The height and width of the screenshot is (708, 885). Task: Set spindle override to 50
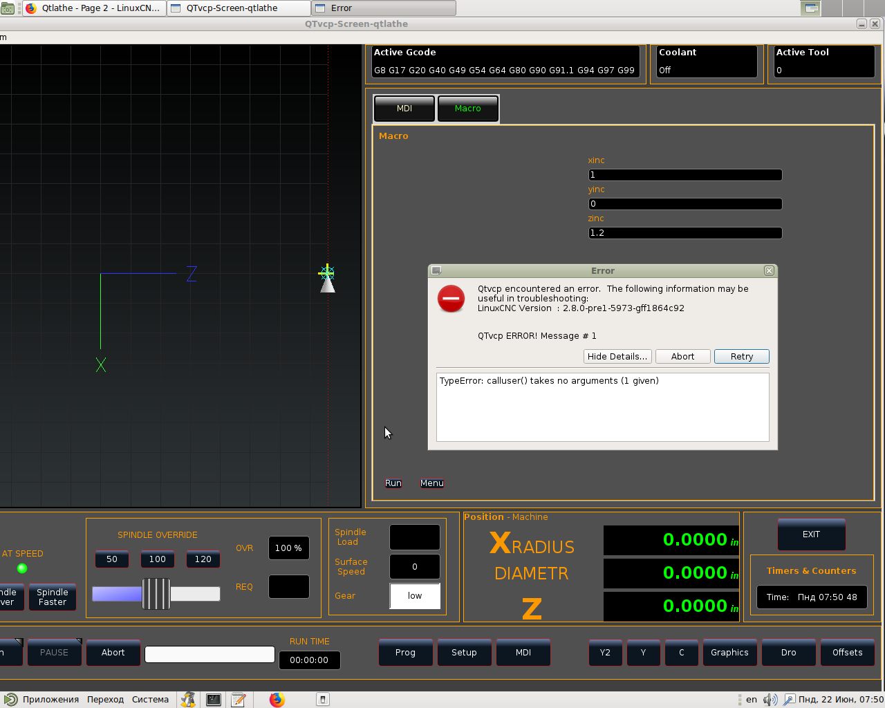(112, 559)
